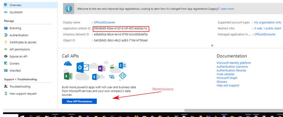
Task: Open My organization only link
Action: 268,22
